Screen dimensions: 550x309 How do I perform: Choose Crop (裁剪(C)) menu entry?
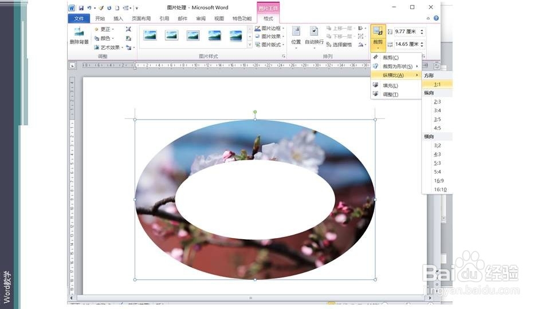pyautogui.click(x=396, y=57)
